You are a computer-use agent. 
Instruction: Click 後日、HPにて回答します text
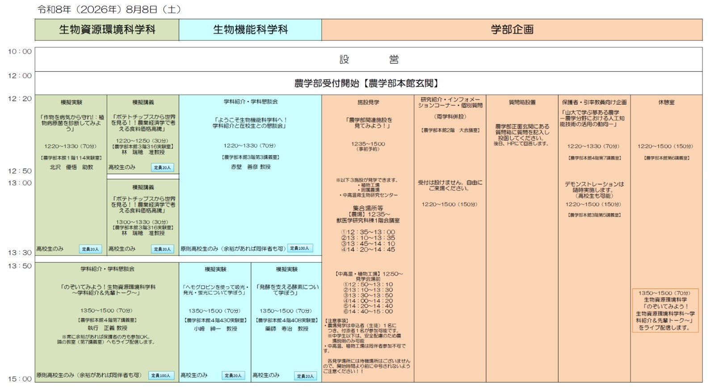(x=521, y=144)
